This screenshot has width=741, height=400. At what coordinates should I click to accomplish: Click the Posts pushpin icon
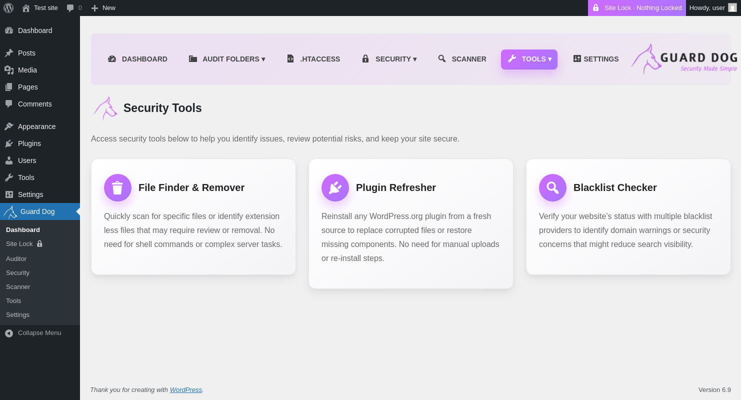coord(9,53)
